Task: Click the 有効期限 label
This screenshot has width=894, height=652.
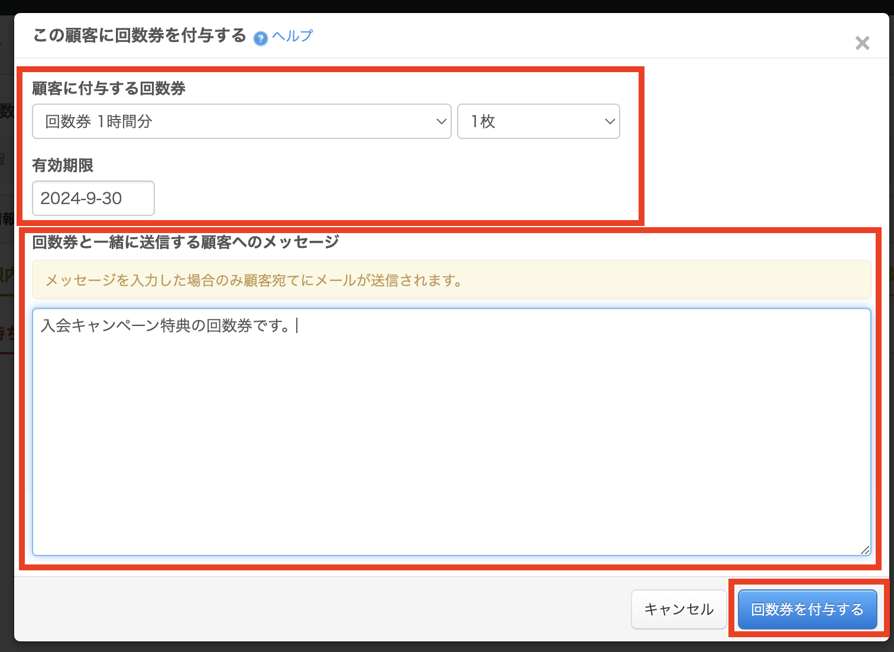Action: (x=63, y=166)
